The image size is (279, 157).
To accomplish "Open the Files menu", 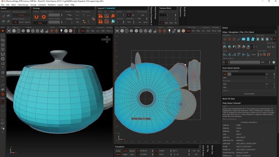I will 3,5.
